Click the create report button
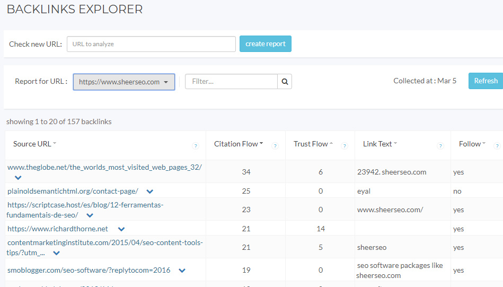The height and width of the screenshot is (287, 503). tap(266, 44)
